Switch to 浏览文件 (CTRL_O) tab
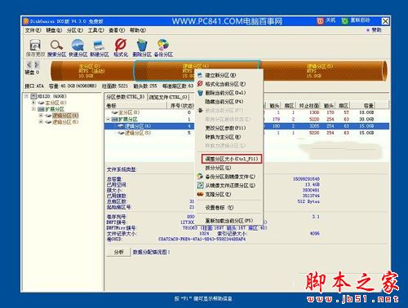Screen dimensions: 408x308 tap(168, 97)
